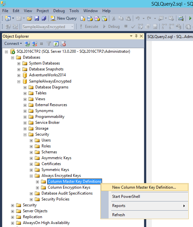
Task: Click the Save All icon
Action: click(x=44, y=18)
